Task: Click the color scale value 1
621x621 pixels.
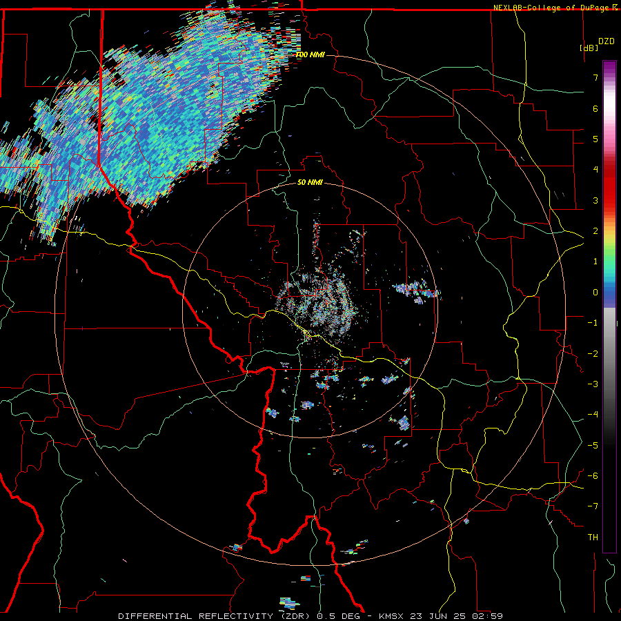Action: tap(595, 262)
